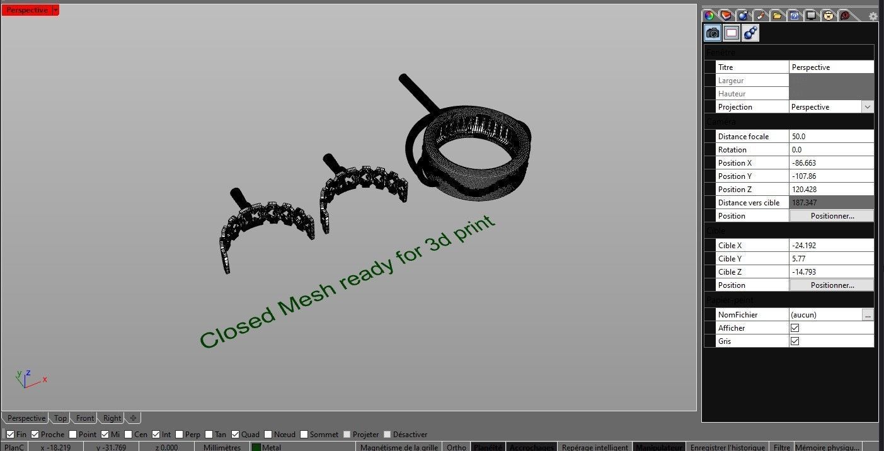Toggle the Proche object snap
Viewport: 884px width, 451px height.
35,435
